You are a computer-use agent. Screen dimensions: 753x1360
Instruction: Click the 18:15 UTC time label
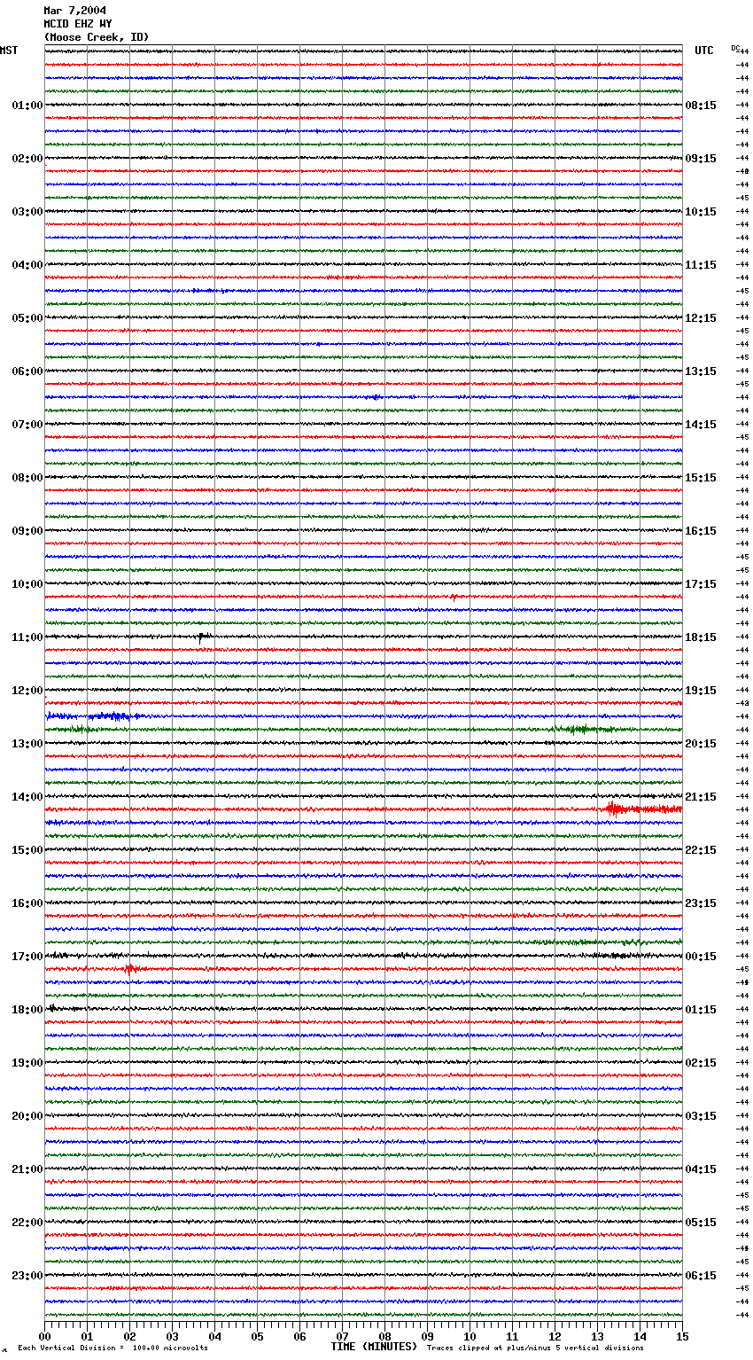(x=701, y=637)
